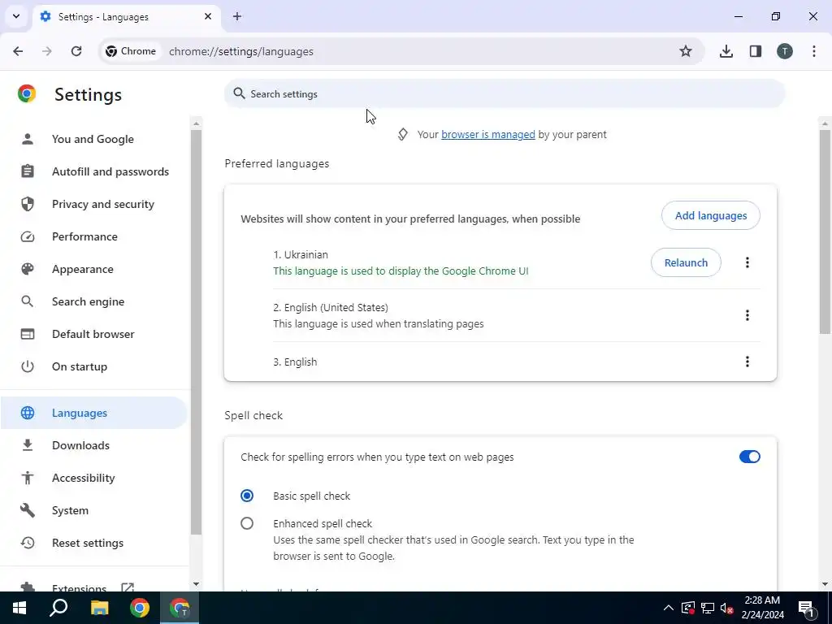Open File Explorer from taskbar
Image resolution: width=832 pixels, height=624 pixels.
click(x=99, y=608)
